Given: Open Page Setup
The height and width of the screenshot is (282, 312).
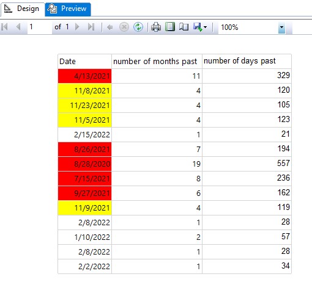Looking at the screenshot, I should coord(184,27).
